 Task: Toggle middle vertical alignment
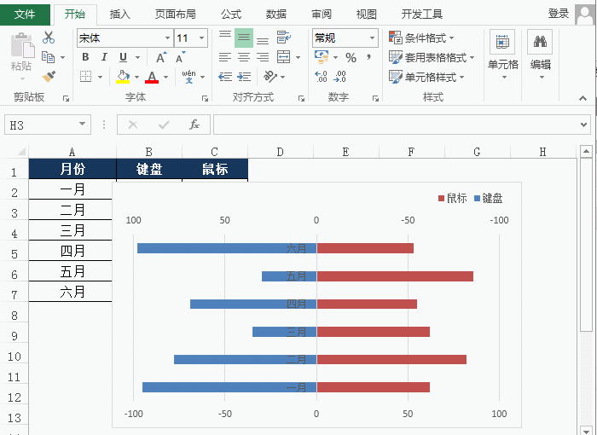(x=244, y=38)
